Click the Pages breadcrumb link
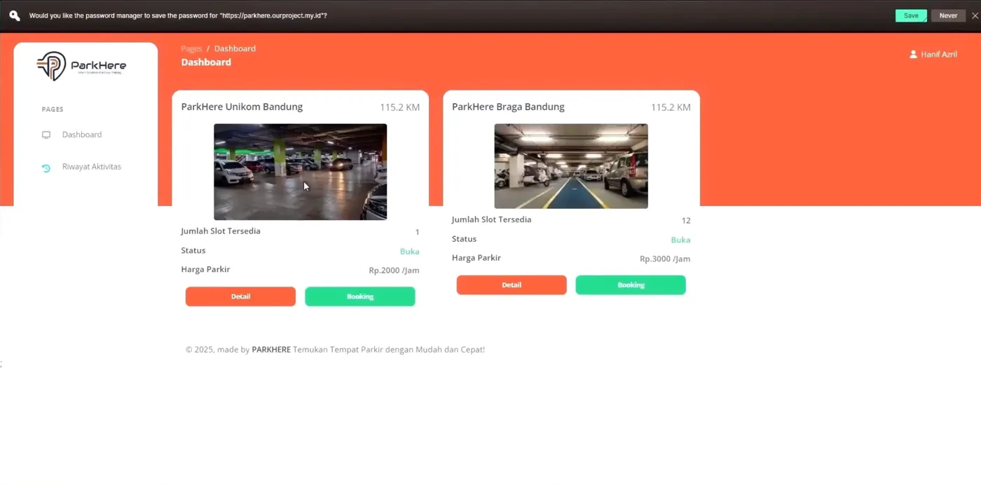This screenshot has height=485, width=981. (x=191, y=48)
